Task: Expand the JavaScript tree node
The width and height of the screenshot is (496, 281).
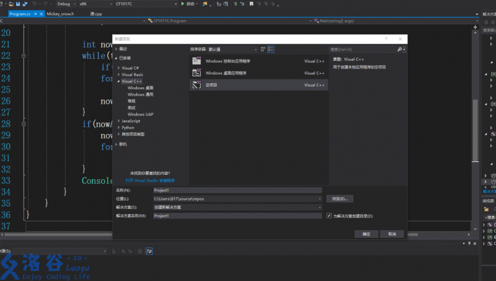Action: (118, 121)
